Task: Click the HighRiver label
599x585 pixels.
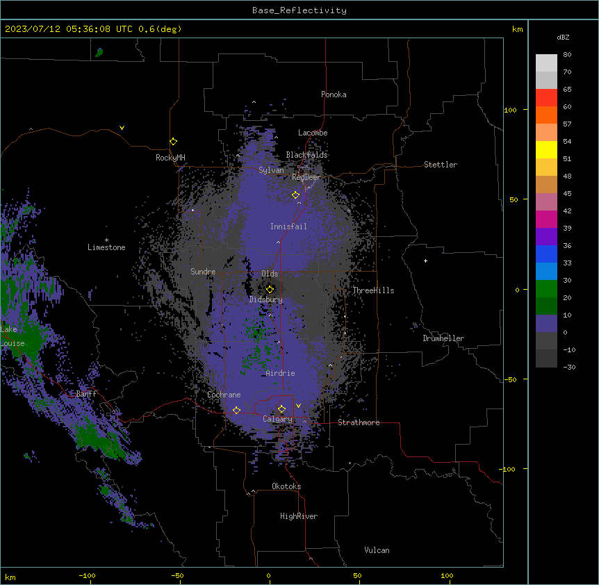Action: [299, 516]
